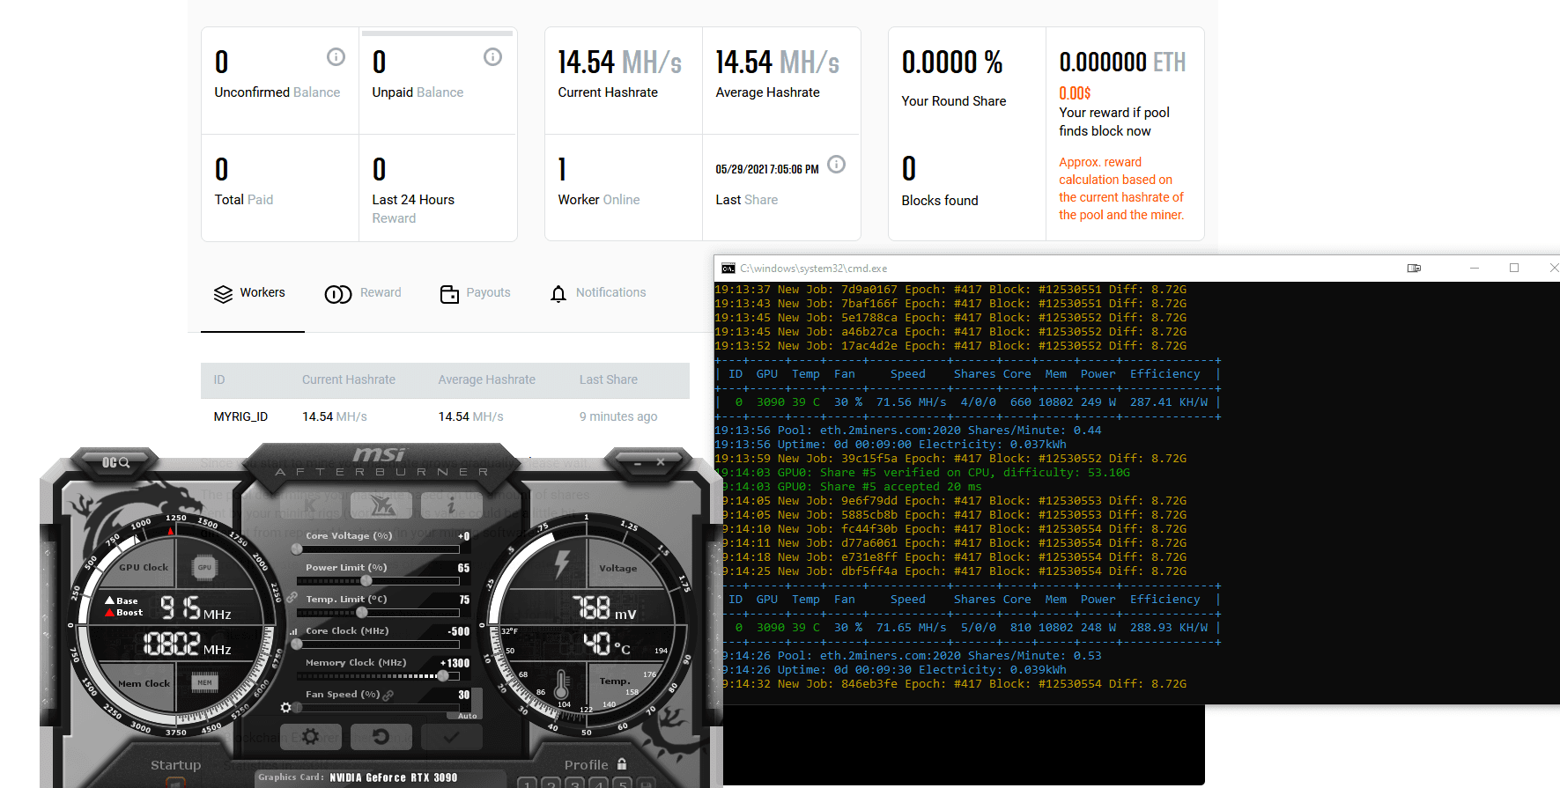Toggle the power and temp limit link icon
Image resolution: width=1560 pixels, height=788 pixels.
click(x=292, y=598)
